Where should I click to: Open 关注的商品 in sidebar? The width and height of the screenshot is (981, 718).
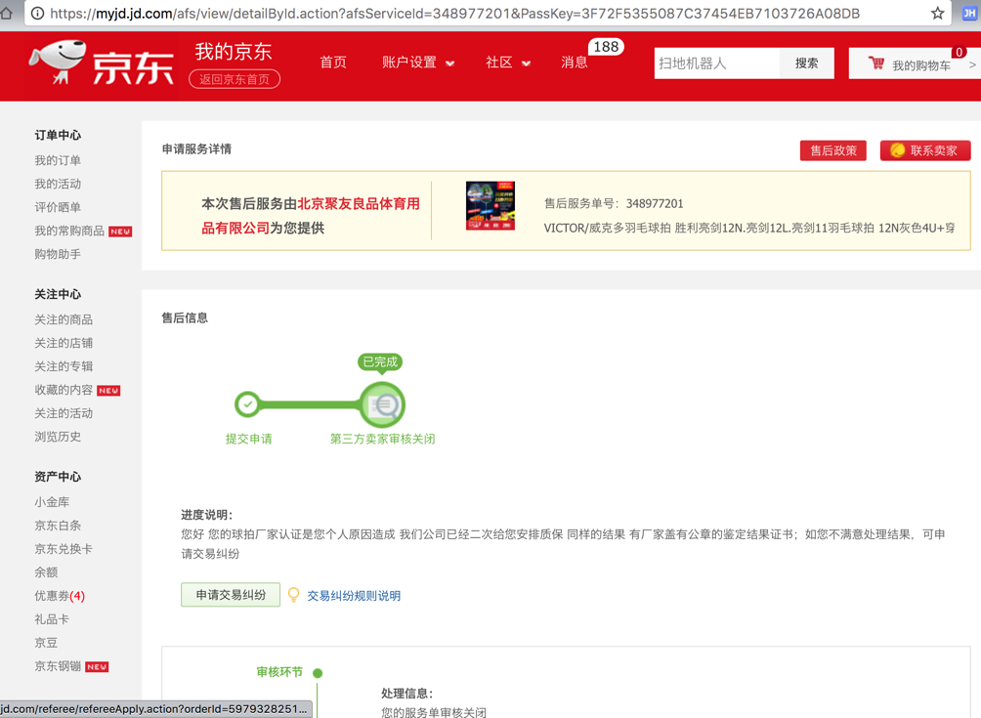point(64,319)
